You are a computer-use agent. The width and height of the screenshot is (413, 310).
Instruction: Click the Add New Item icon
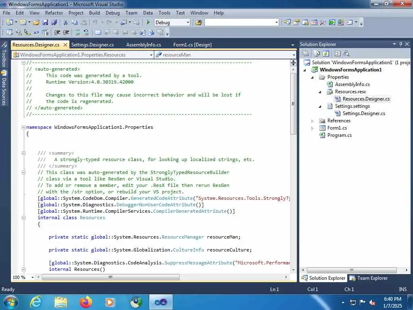click(23, 23)
